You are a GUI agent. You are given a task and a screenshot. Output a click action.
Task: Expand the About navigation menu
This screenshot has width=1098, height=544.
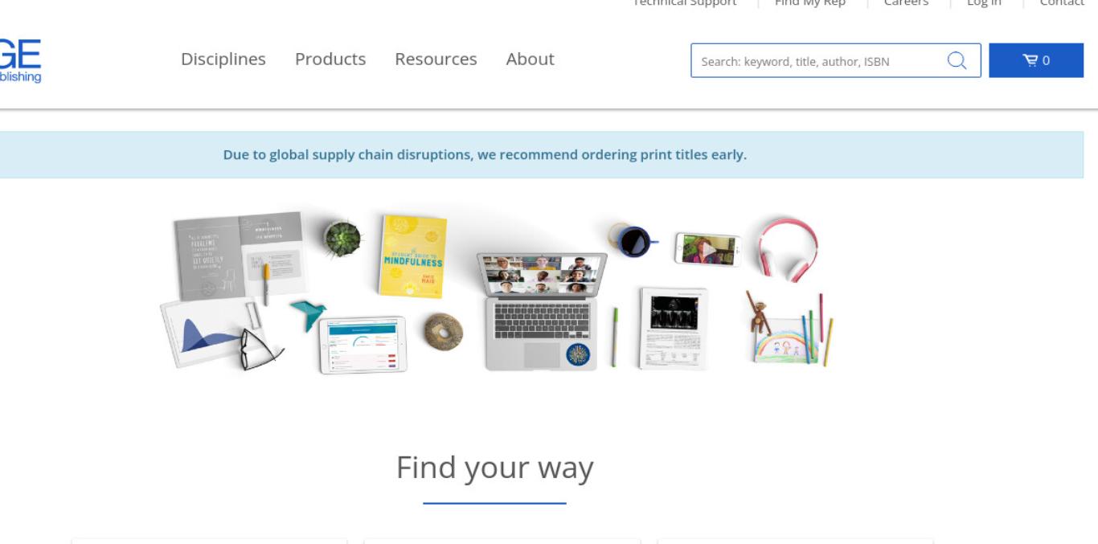[x=531, y=59]
